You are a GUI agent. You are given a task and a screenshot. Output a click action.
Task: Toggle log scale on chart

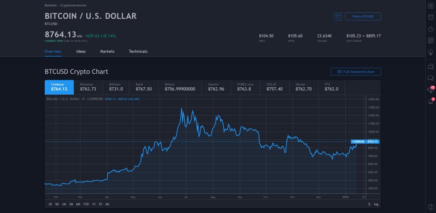pos(376,204)
